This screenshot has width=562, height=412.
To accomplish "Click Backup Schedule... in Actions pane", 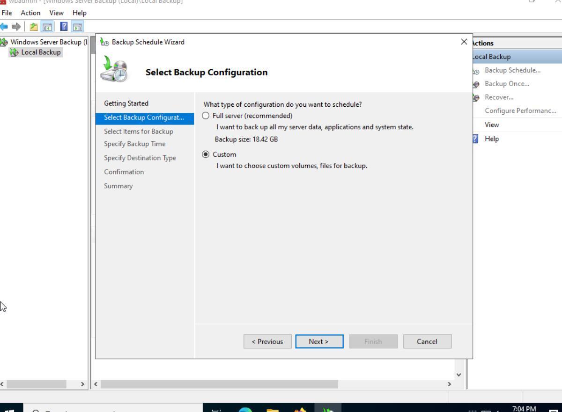I will point(512,70).
